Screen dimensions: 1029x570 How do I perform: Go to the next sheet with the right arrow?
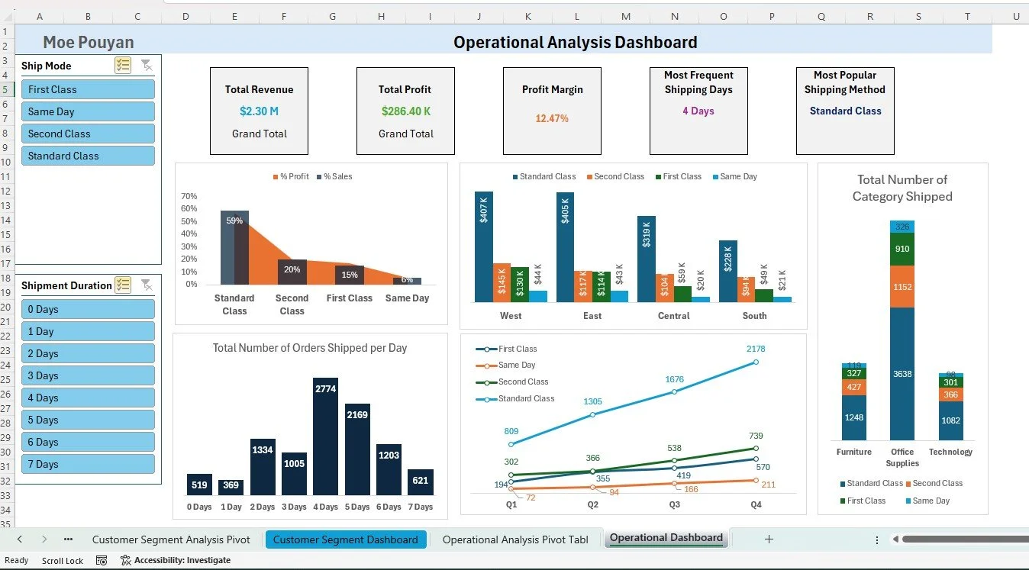click(44, 539)
